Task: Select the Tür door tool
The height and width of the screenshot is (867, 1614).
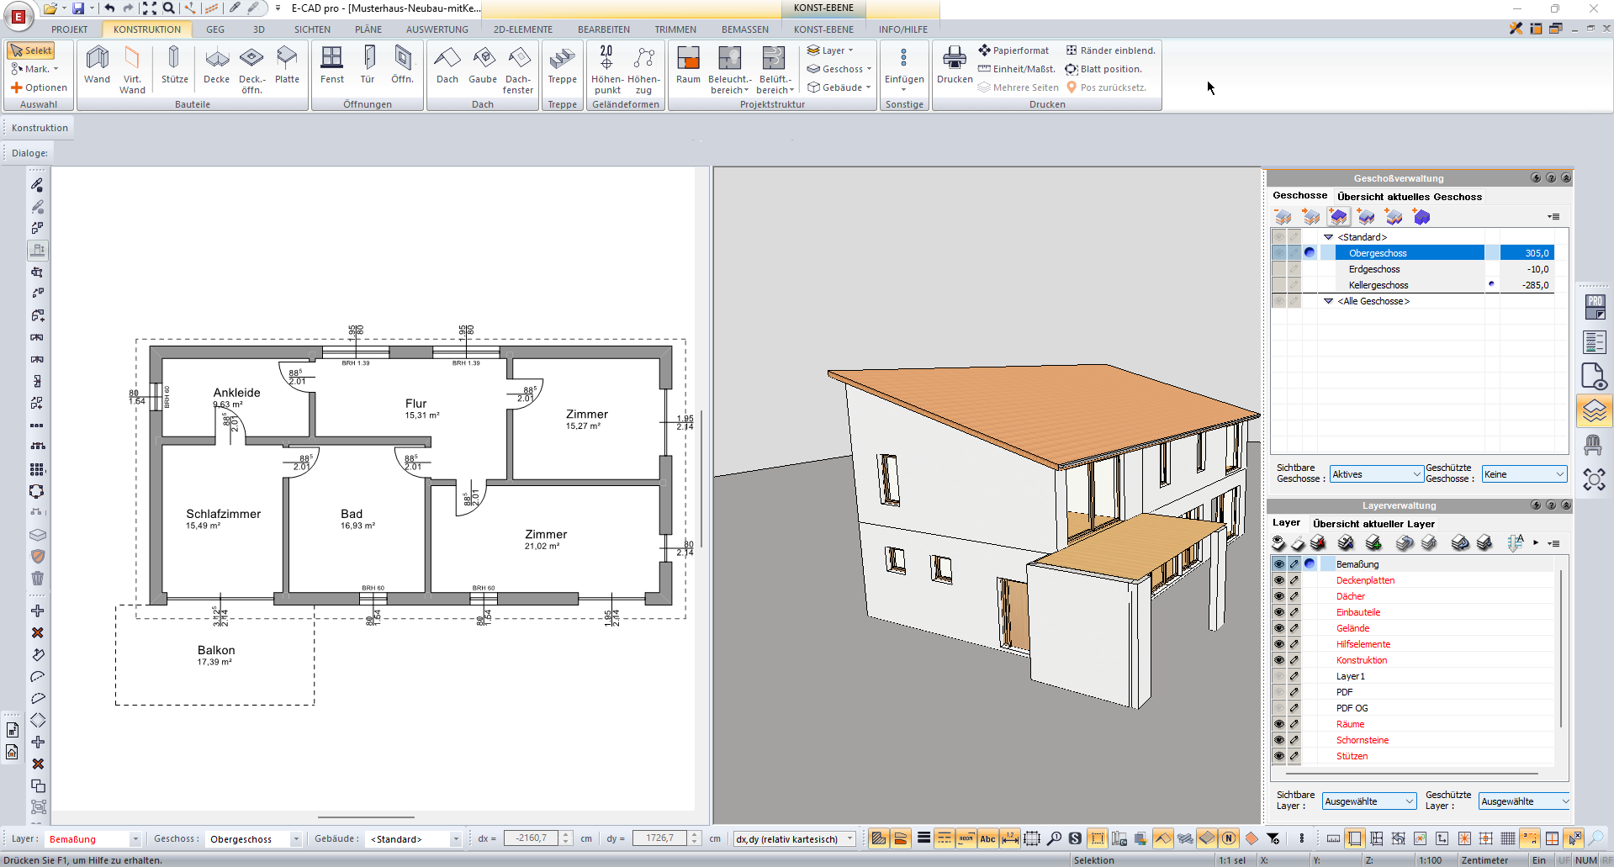Action: coord(368,66)
